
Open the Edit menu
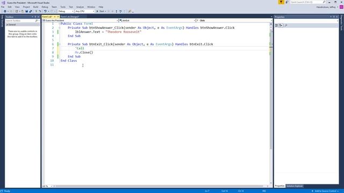tap(10, 7)
